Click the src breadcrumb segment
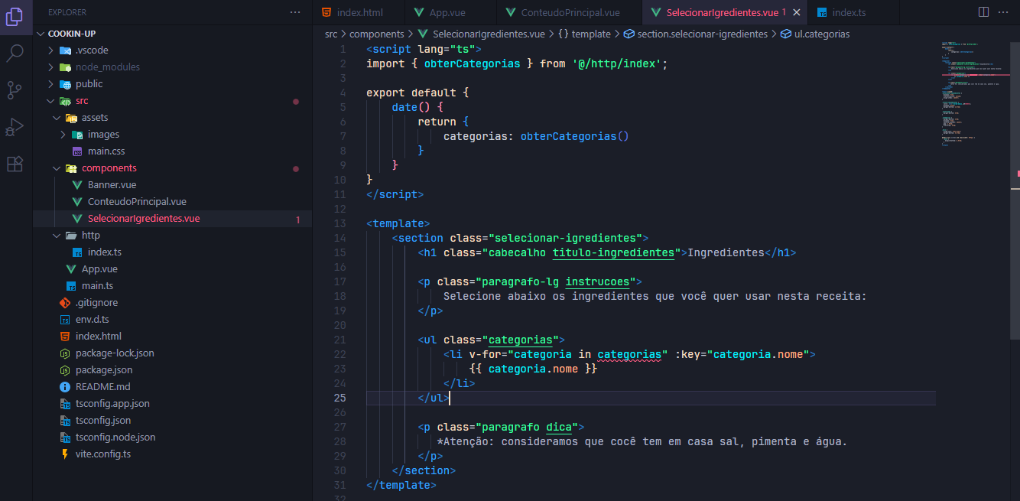Viewport: 1020px width, 501px height. pos(331,34)
